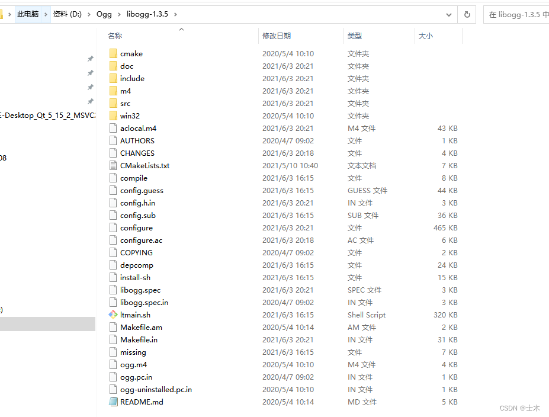549x417 pixels.
Task: Select the ltmain.sh shell script icon
Action: point(113,315)
